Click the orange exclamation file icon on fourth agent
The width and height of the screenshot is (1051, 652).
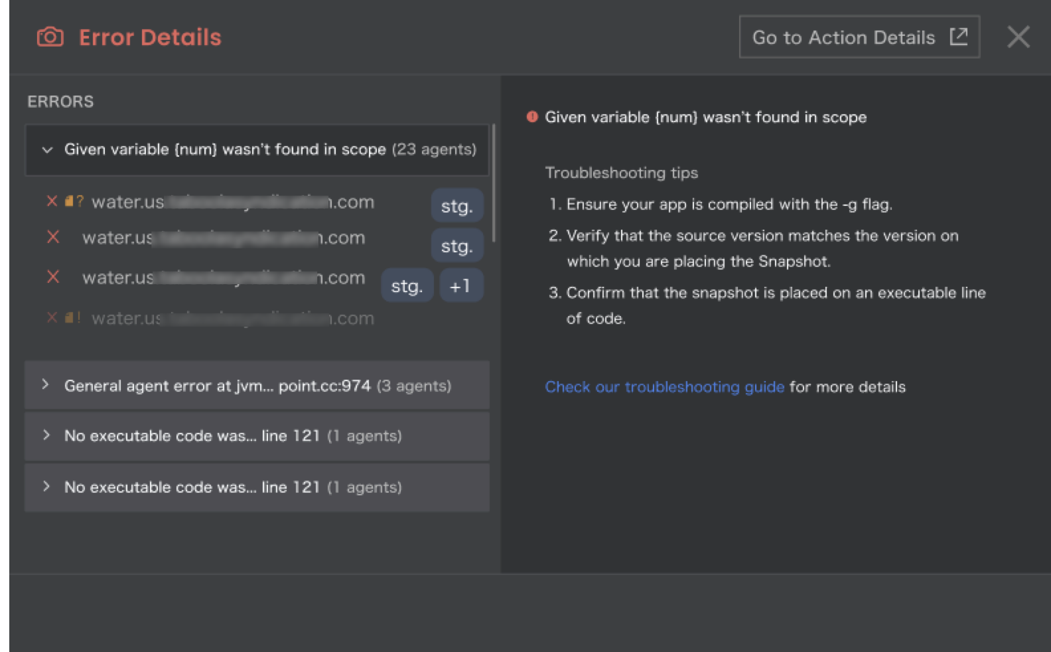73,317
